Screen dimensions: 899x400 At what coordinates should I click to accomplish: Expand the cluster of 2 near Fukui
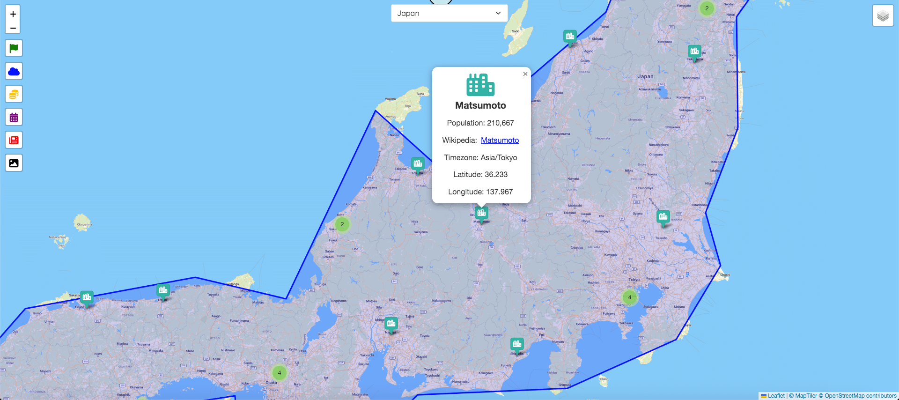coord(342,224)
